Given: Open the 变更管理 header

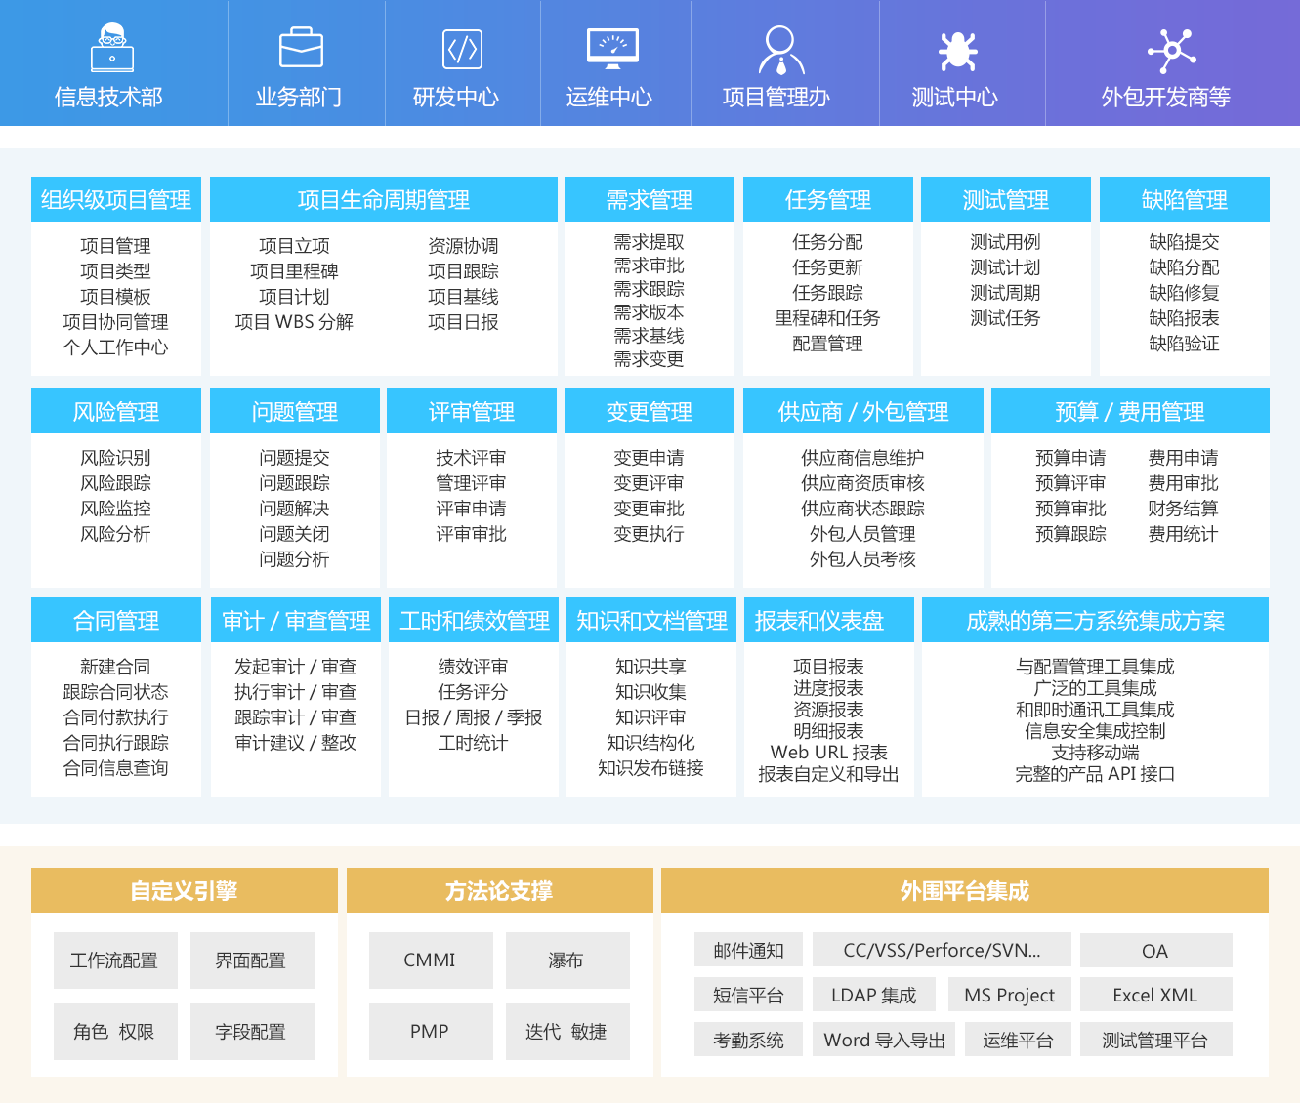Looking at the screenshot, I should tap(650, 411).
